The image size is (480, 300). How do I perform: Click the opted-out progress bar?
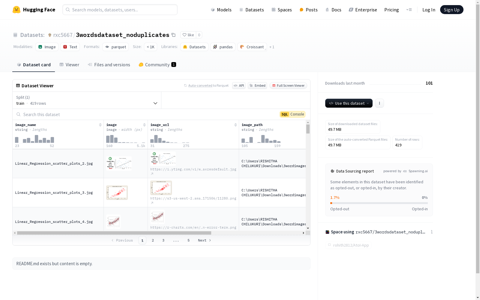click(x=379, y=203)
